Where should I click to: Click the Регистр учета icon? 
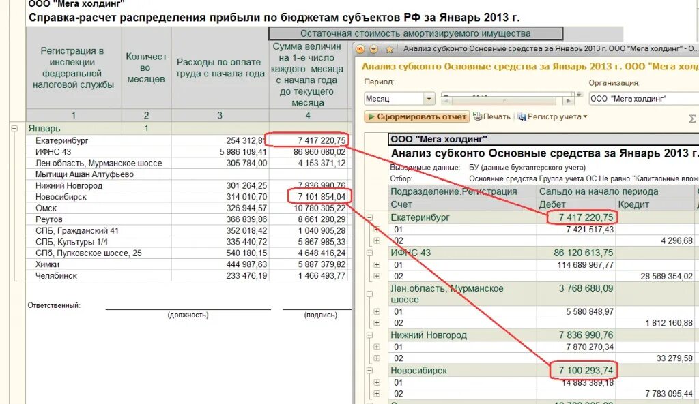tap(522, 117)
